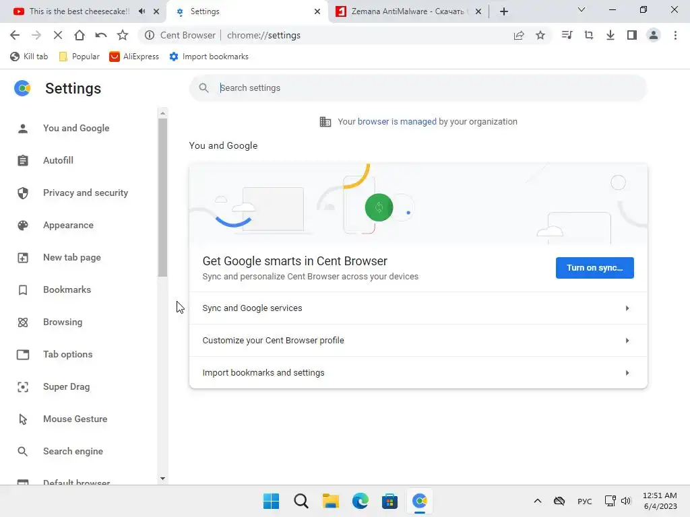Mute the YouTube tab via speaker icon
This screenshot has height=517, width=690.
[x=142, y=11]
